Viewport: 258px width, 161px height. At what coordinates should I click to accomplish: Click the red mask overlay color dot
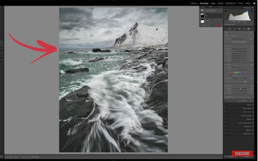(219, 25)
